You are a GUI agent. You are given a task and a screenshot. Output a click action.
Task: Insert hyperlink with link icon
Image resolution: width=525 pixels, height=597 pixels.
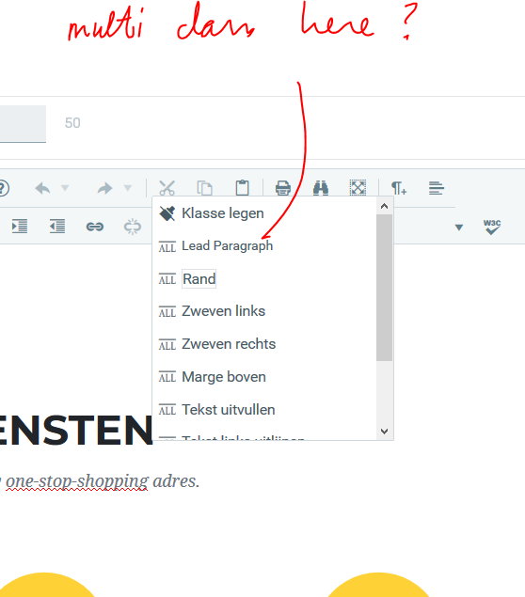tap(95, 227)
